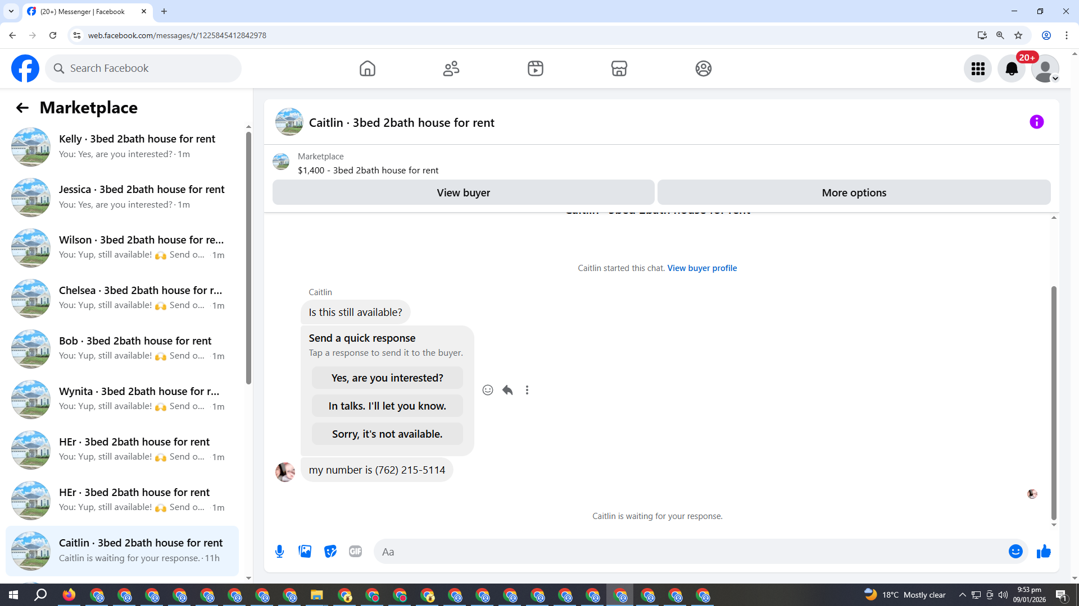Send a thumbs-up like
Screen dimensions: 1079x606
[x=1044, y=552]
